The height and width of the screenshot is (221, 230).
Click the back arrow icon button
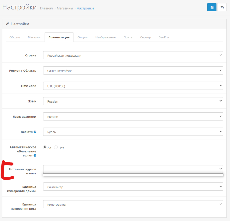click(x=222, y=7)
